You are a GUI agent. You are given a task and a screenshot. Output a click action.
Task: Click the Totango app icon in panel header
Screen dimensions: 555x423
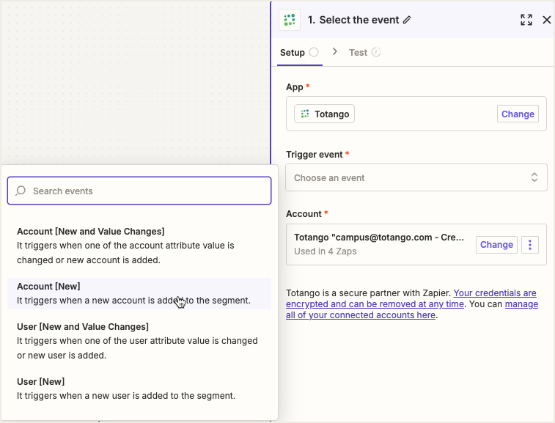(290, 20)
